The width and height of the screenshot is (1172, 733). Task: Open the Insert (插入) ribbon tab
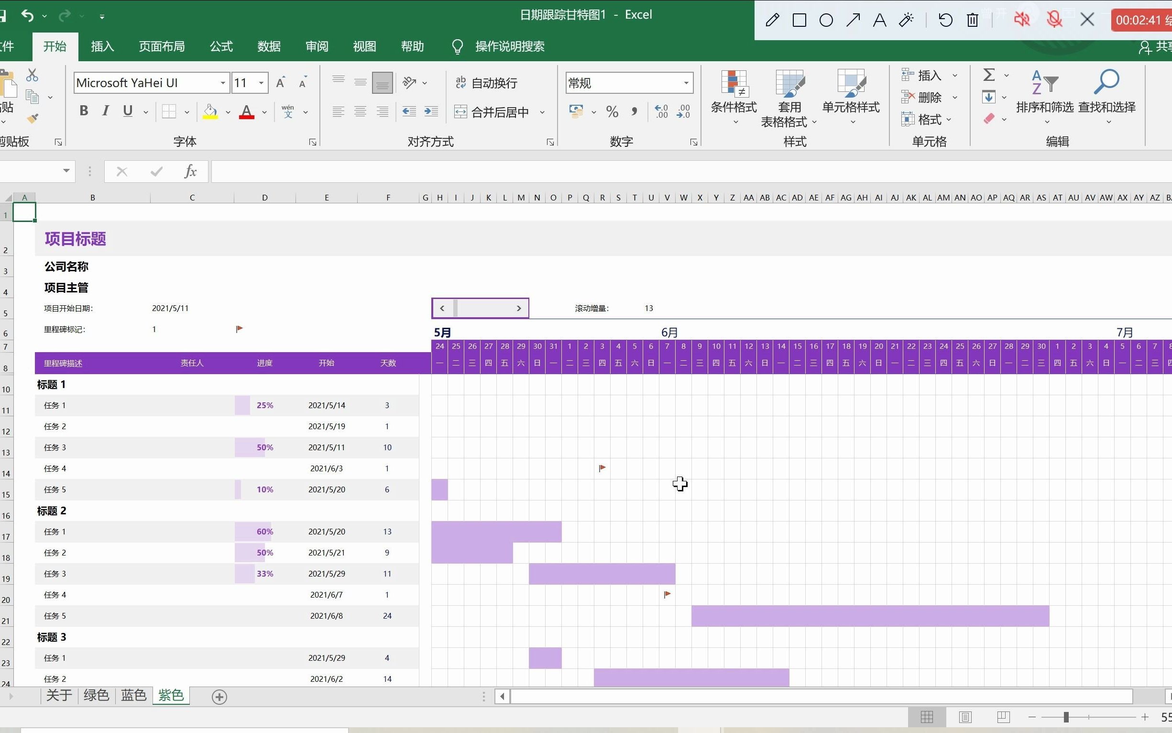point(102,46)
